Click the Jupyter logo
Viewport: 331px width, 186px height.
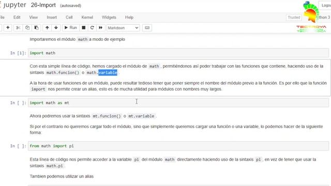coord(13,5)
